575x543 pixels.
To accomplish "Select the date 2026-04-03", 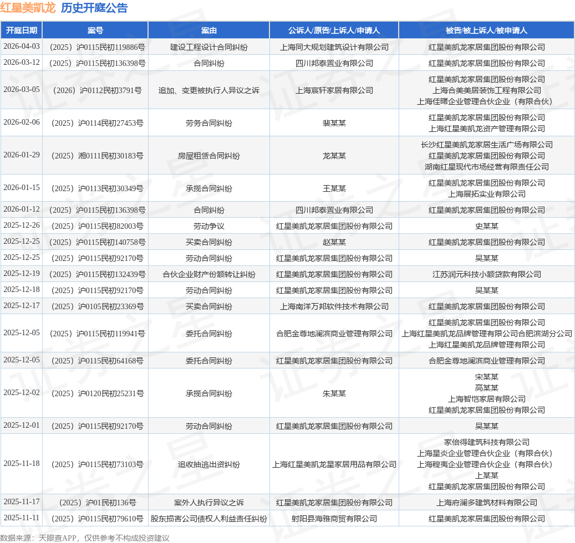I will click(22, 46).
